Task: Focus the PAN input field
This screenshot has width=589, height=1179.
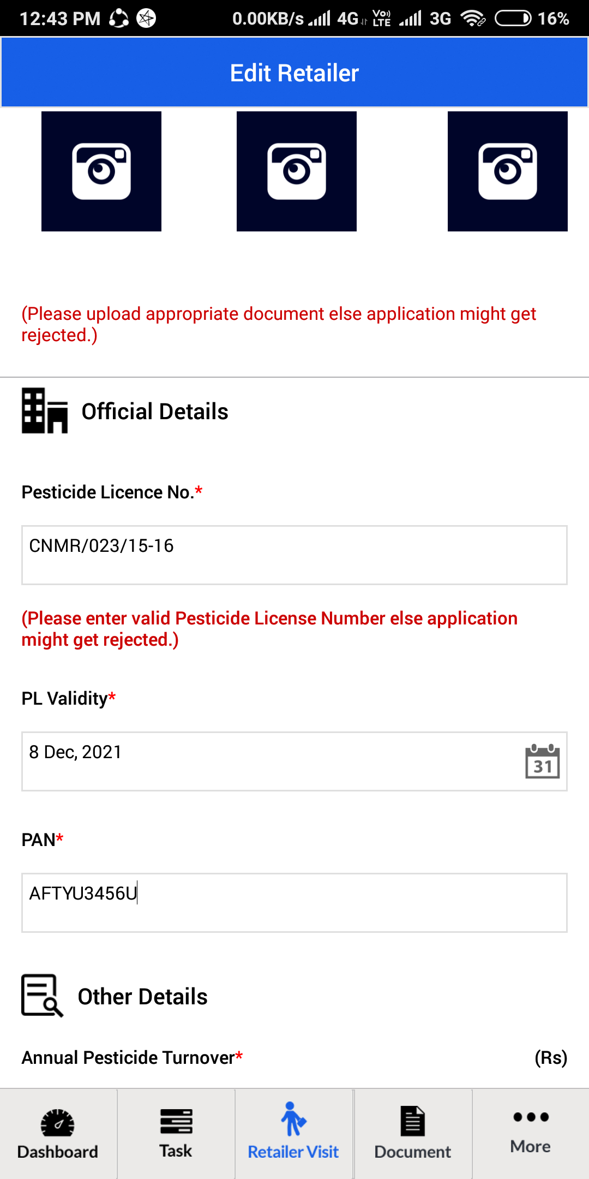Action: point(294,903)
